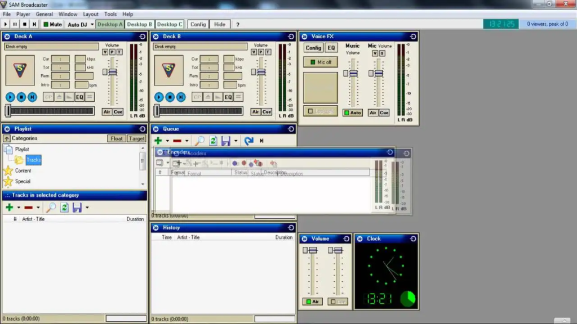The height and width of the screenshot is (324, 577).
Task: Open Deck A EQ settings
Action: coord(79,97)
